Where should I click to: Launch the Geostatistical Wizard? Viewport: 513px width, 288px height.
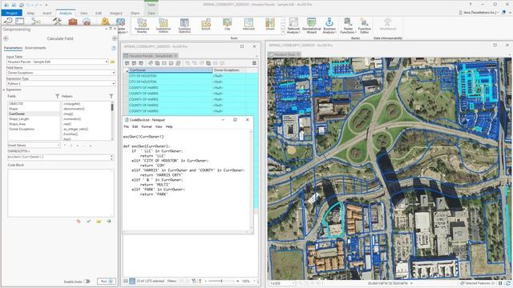(312, 26)
